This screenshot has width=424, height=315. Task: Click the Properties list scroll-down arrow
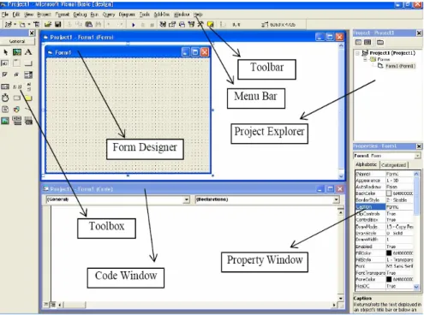[x=416, y=287]
